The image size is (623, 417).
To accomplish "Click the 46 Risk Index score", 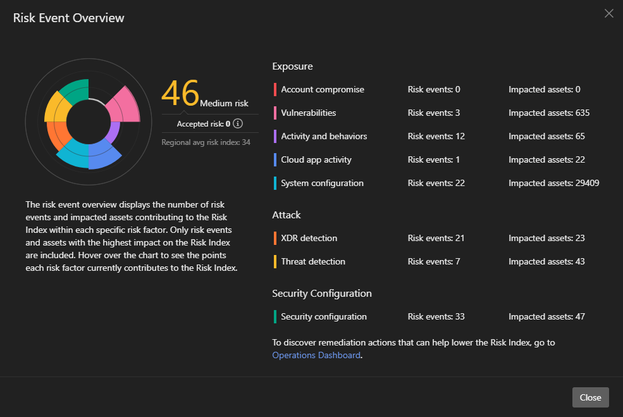I will point(180,94).
